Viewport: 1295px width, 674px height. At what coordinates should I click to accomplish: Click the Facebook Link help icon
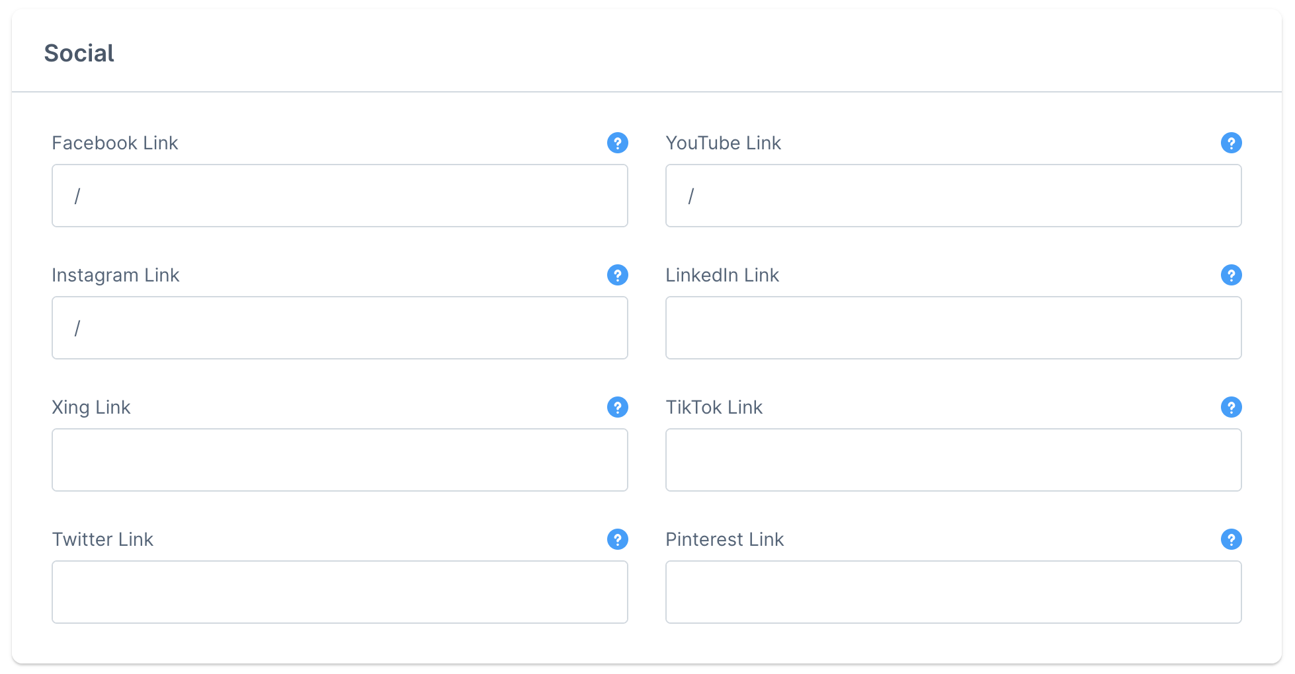point(617,143)
